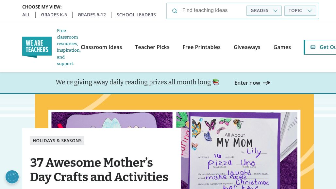Image resolution: width=336 pixels, height=189 pixels.
Task: Open the Topic dropdown
Action: 300,10
